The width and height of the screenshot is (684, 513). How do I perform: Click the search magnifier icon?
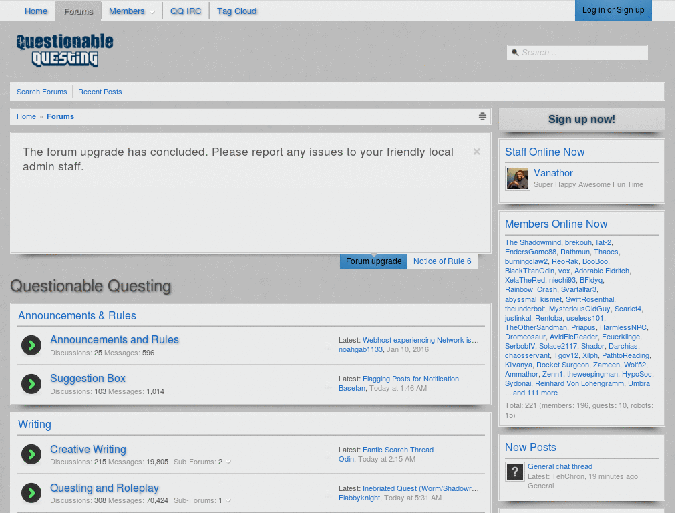point(515,53)
